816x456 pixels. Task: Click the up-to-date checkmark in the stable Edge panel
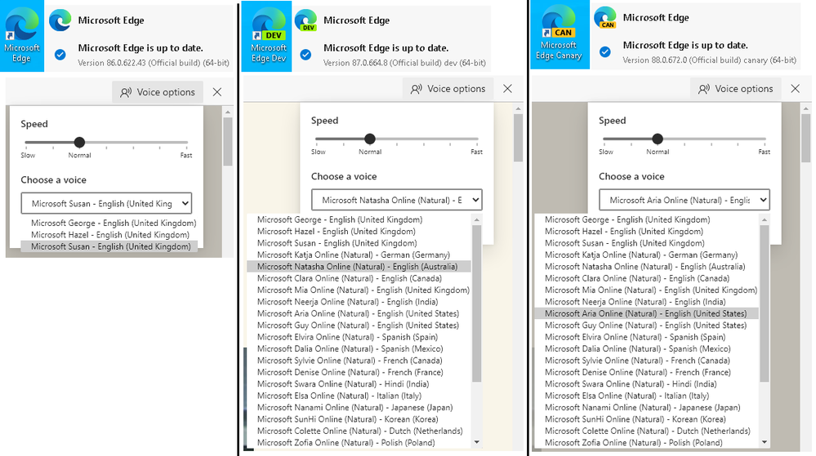coord(60,55)
